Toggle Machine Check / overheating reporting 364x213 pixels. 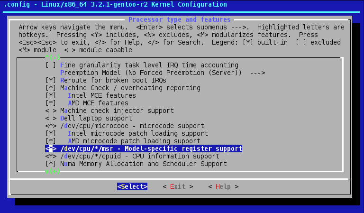[123, 88]
